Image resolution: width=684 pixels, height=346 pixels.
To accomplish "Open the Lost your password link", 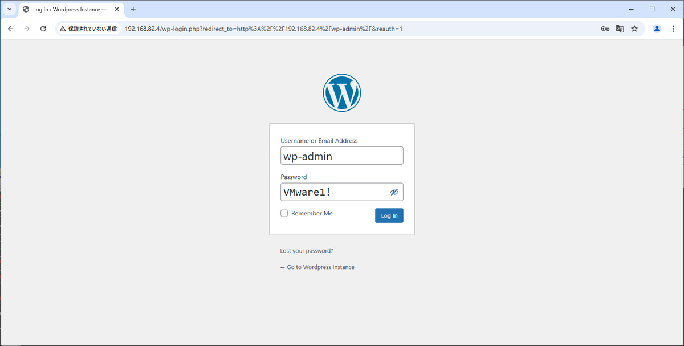I will coord(307,251).
